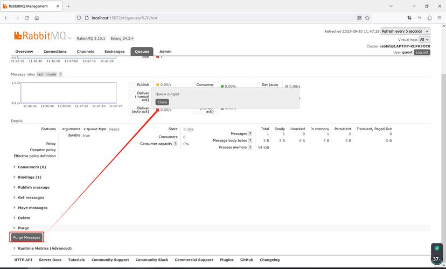Open the browser hamburger menu
The image size is (446, 269).
(439, 18)
